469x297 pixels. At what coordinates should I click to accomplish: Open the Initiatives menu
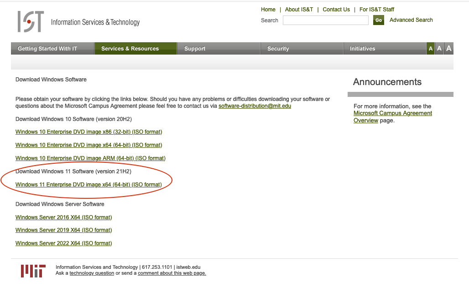(x=385, y=49)
